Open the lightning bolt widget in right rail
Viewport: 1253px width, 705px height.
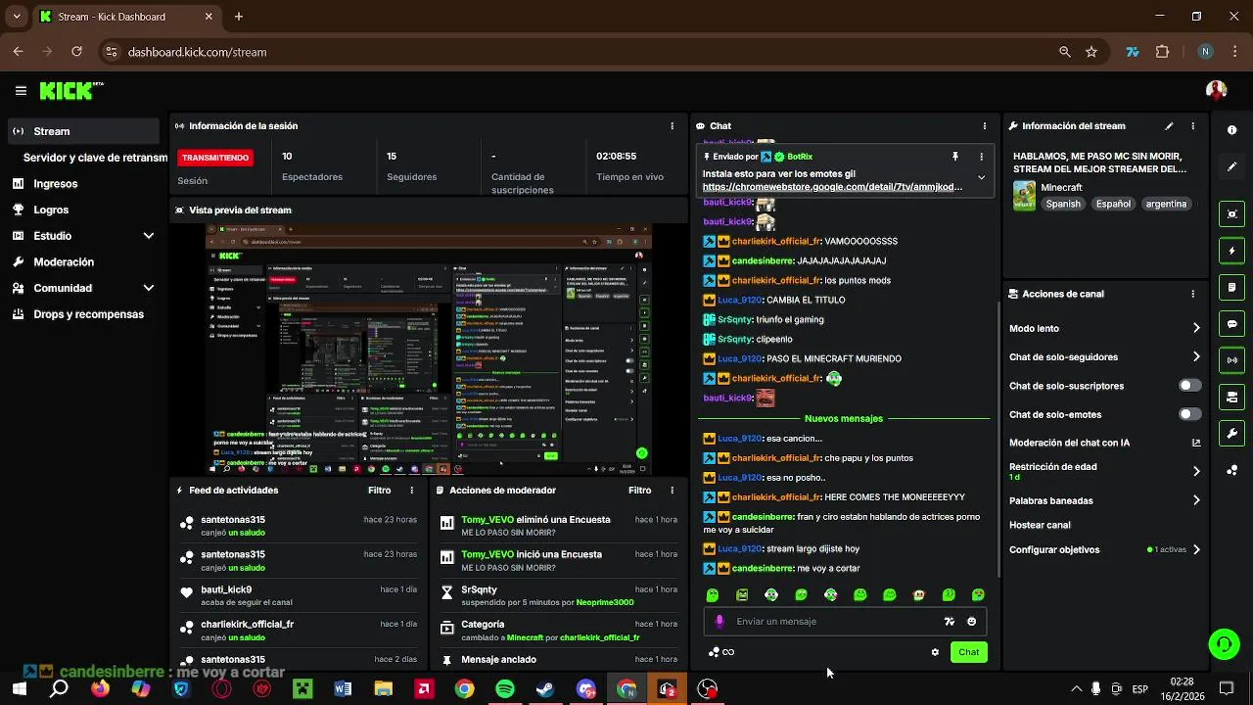click(1231, 251)
